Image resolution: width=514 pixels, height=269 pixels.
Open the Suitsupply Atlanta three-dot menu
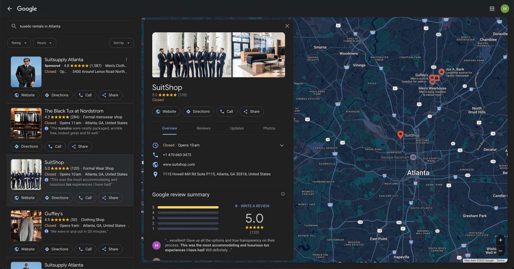(x=127, y=60)
